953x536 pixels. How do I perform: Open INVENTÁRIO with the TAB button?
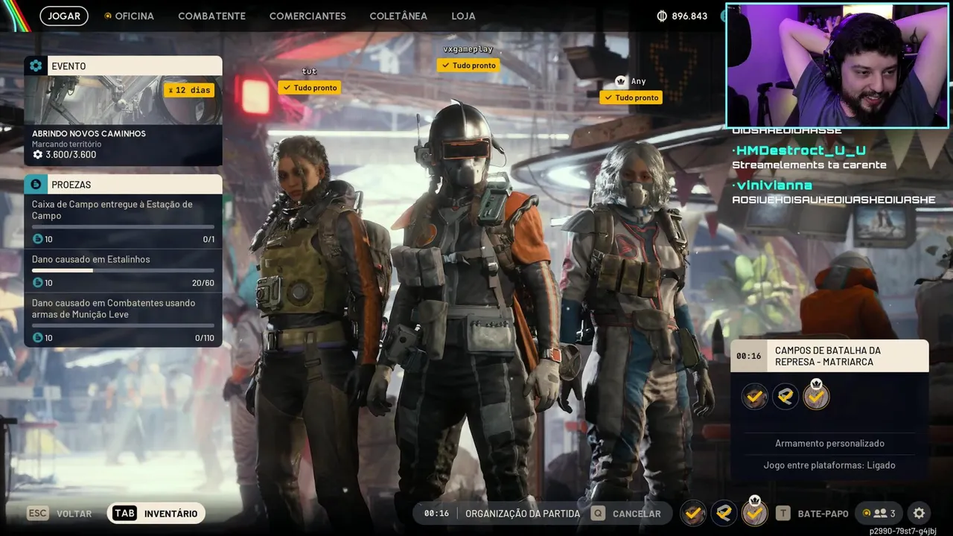point(156,514)
